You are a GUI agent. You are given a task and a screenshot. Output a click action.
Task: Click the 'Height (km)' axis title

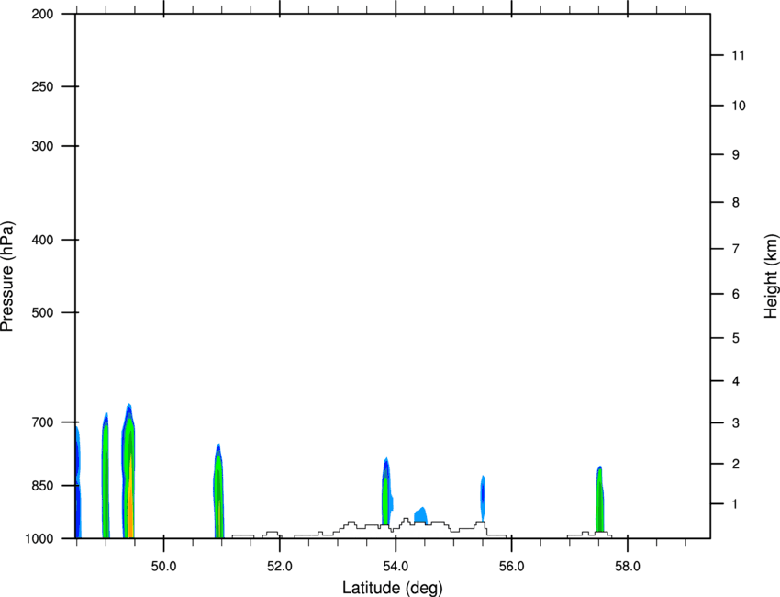coord(771,276)
